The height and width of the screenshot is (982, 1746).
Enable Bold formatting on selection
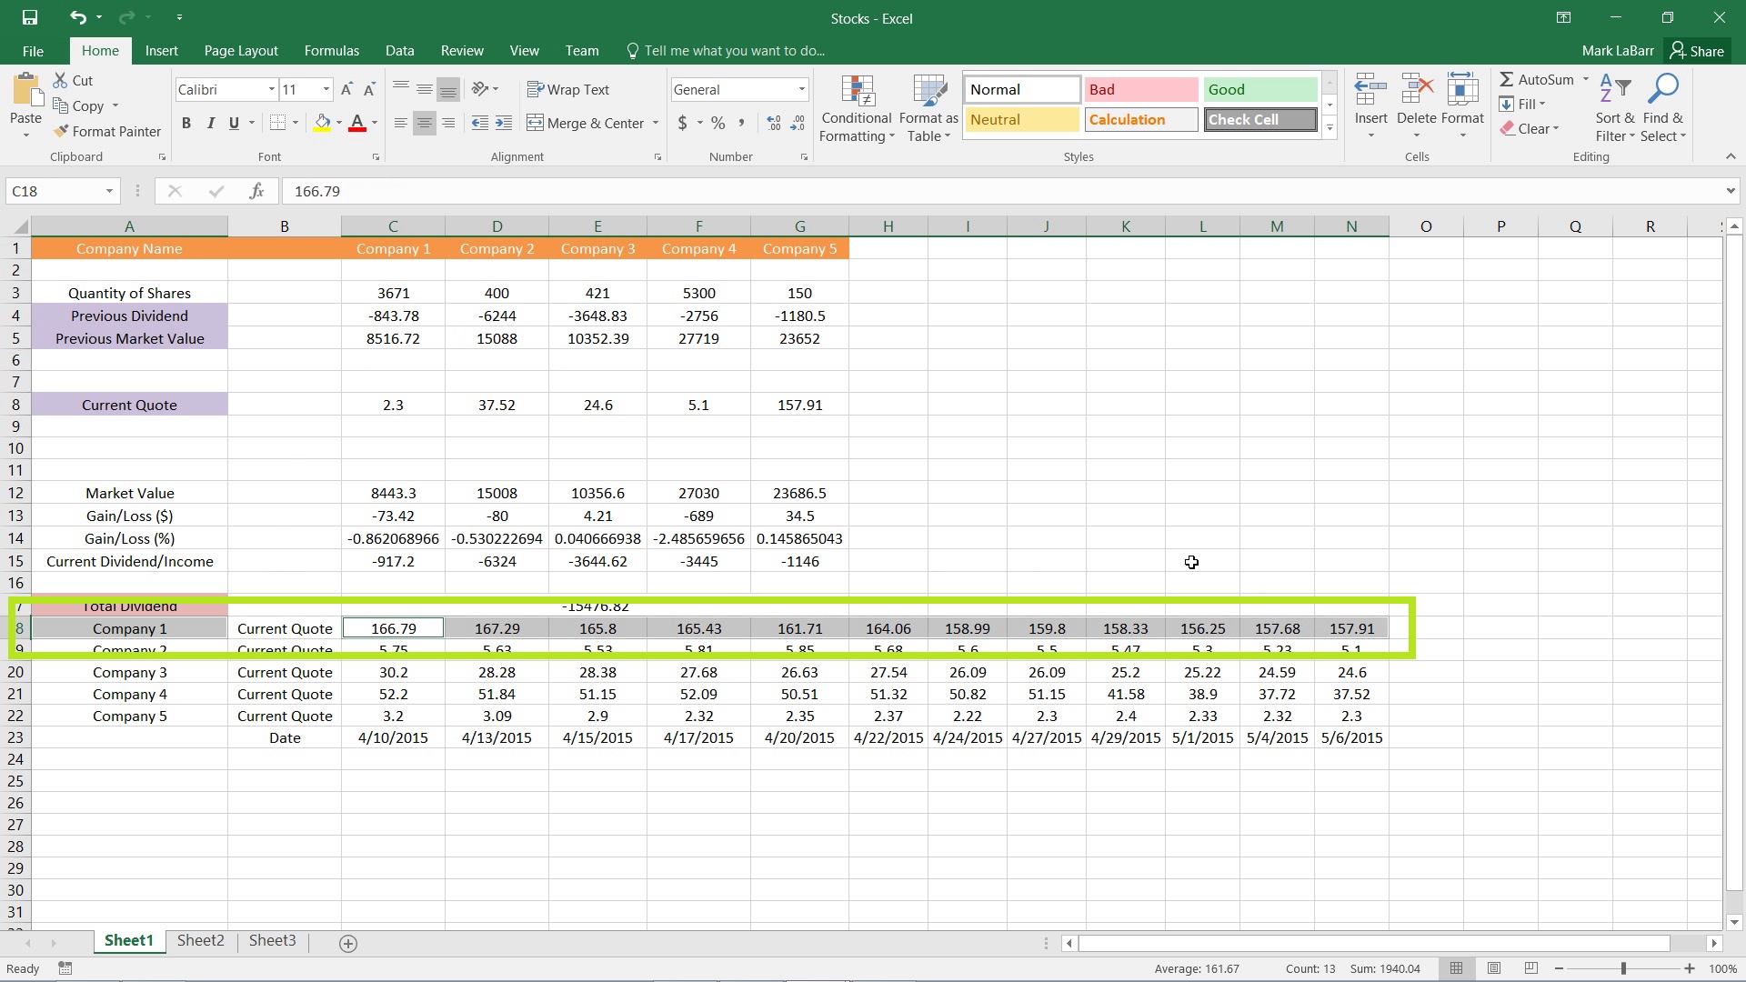(186, 123)
